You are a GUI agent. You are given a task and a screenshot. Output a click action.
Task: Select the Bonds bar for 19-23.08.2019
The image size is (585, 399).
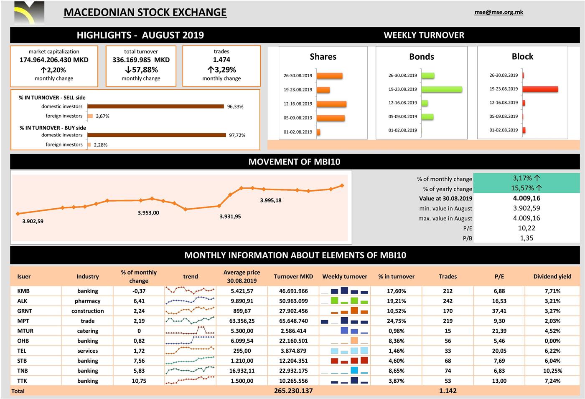pyautogui.click(x=441, y=89)
